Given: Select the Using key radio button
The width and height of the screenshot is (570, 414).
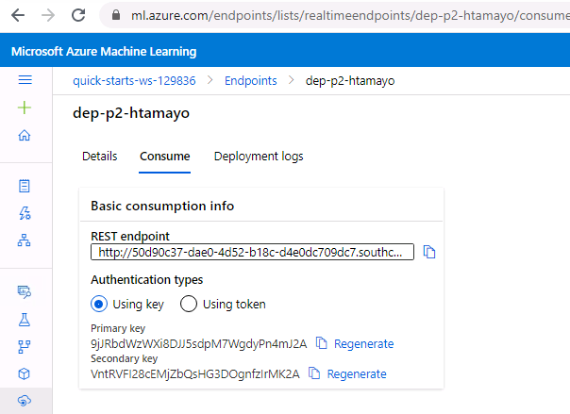Looking at the screenshot, I should point(99,304).
